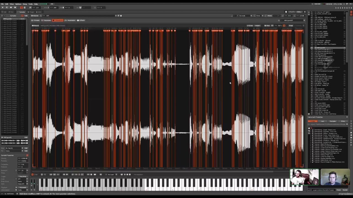Toggle the Autoseek playback button
The height and width of the screenshot is (198, 353).
click(23, 188)
